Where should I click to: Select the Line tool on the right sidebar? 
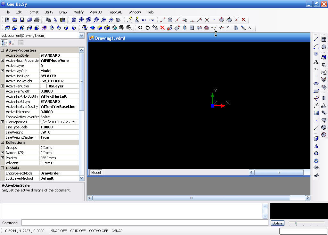coord(316,38)
